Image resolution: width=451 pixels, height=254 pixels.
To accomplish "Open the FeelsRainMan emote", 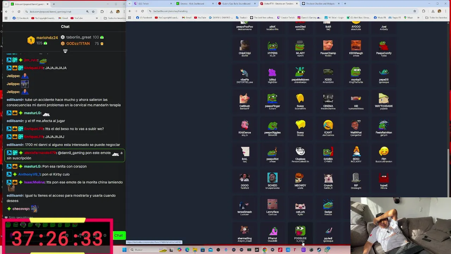I will (x=384, y=128).
